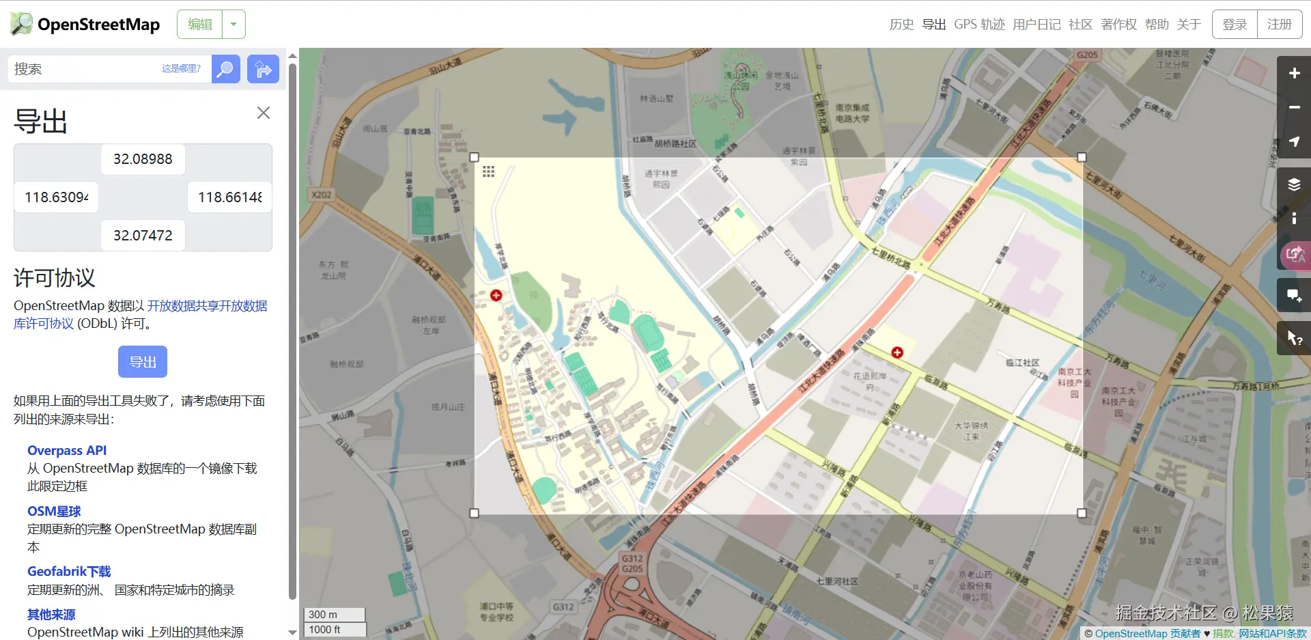This screenshot has height=640, width=1311.
Task: Open the directions routing button
Action: pos(263,69)
